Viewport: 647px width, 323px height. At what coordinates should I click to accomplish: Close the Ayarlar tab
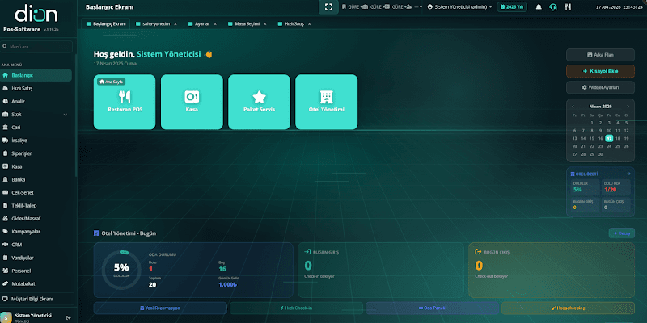[x=214, y=24]
